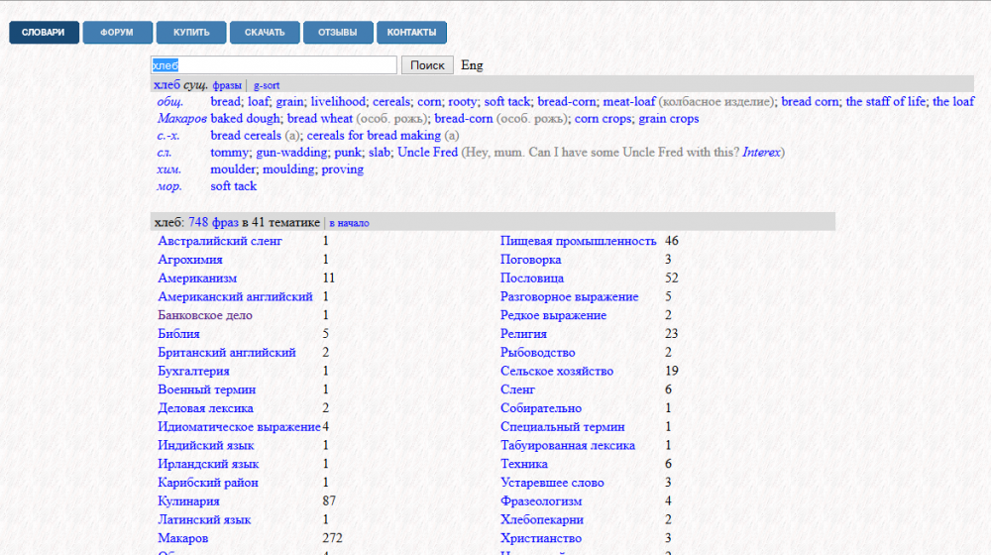Open the 748 фраз link
The image size is (991, 555).
[213, 223]
